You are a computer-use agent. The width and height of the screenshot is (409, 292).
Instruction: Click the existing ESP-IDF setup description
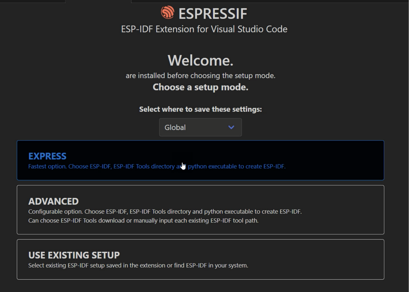point(138,265)
